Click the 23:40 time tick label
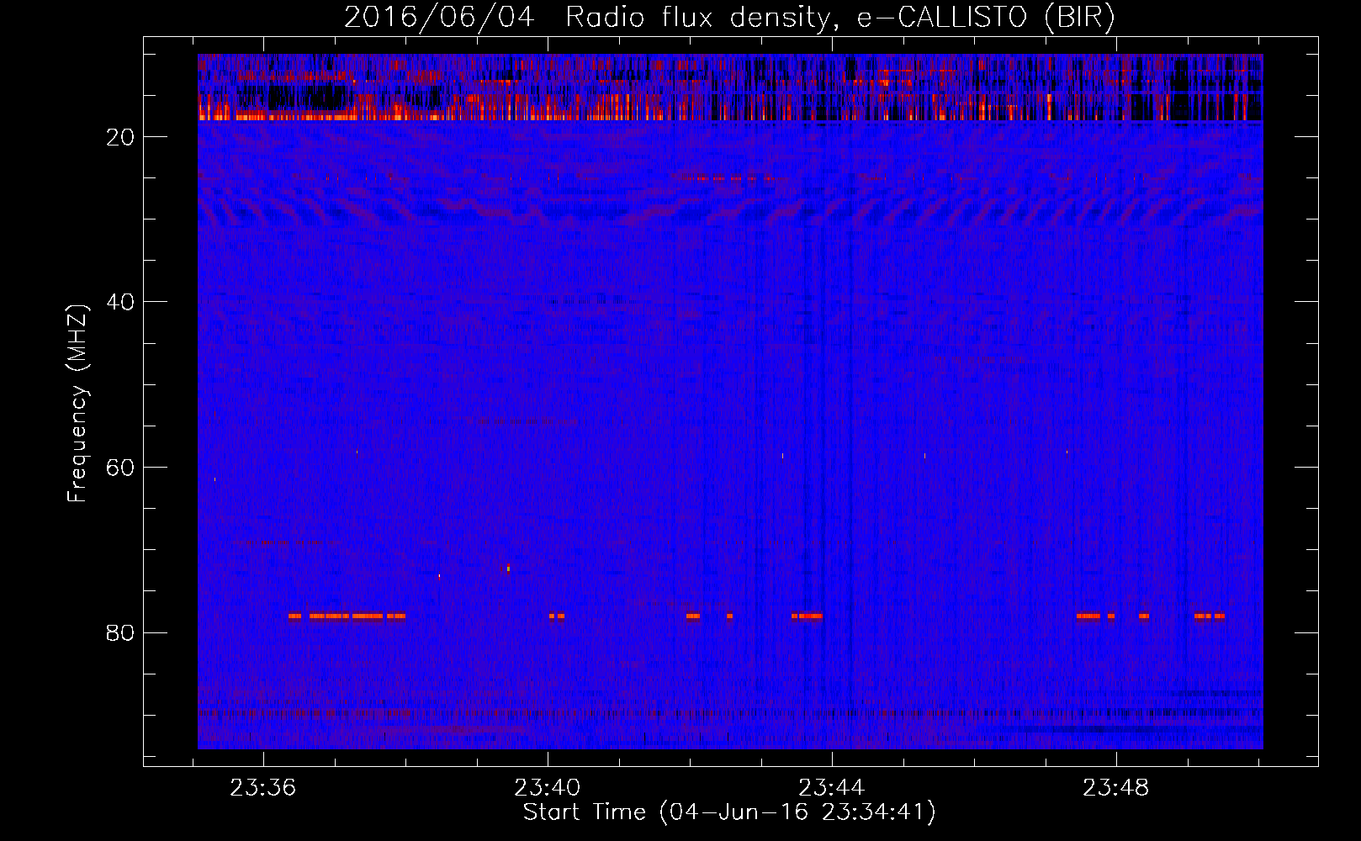The image size is (1361, 841). pyautogui.click(x=548, y=788)
